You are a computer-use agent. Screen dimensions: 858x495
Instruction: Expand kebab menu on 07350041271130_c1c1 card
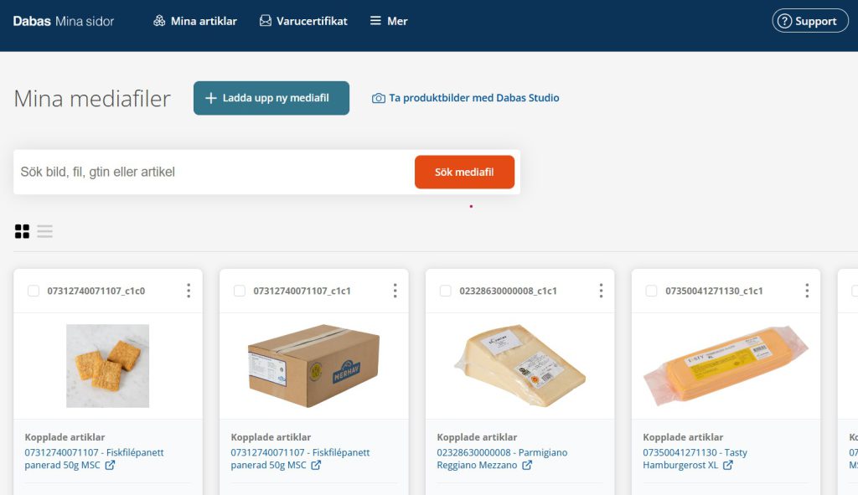pyautogui.click(x=807, y=291)
